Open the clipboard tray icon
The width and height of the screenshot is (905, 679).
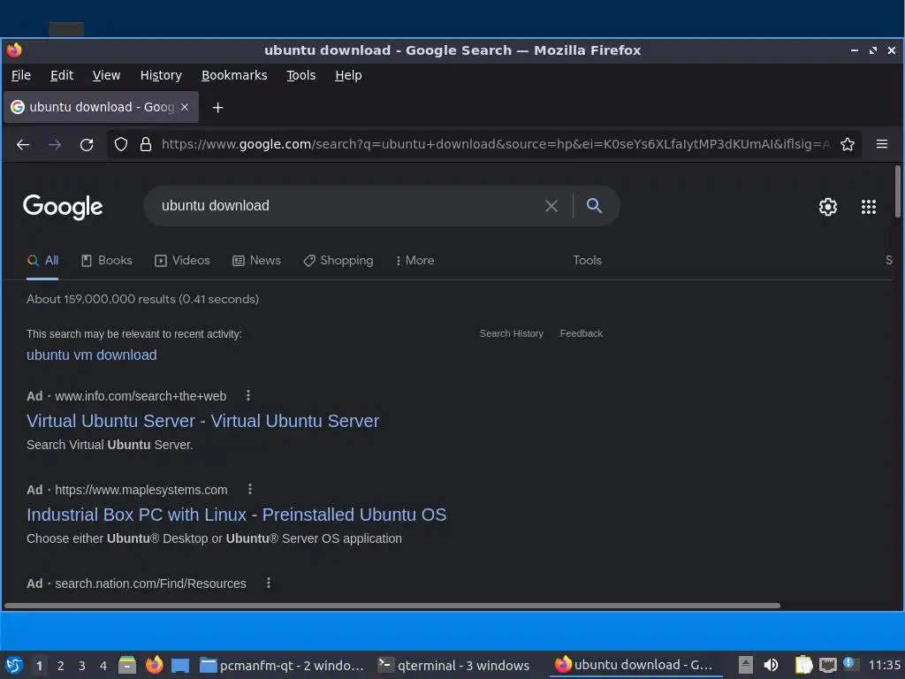pyautogui.click(x=803, y=665)
